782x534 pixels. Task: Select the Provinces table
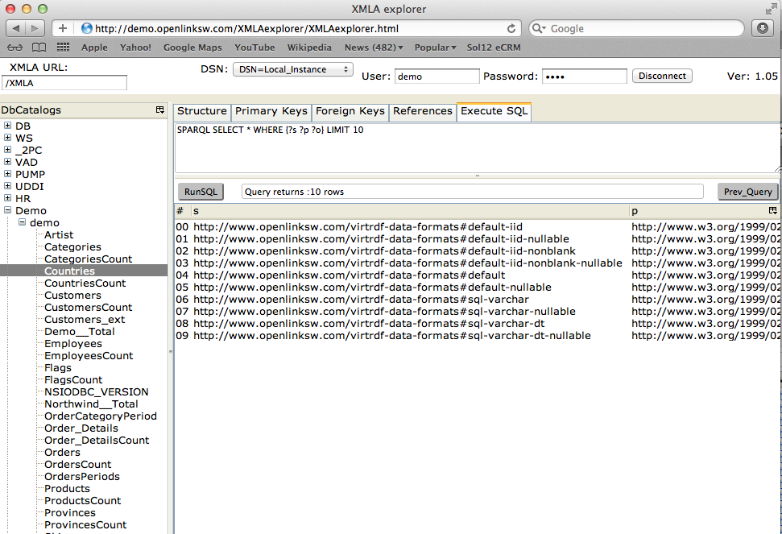(x=70, y=512)
